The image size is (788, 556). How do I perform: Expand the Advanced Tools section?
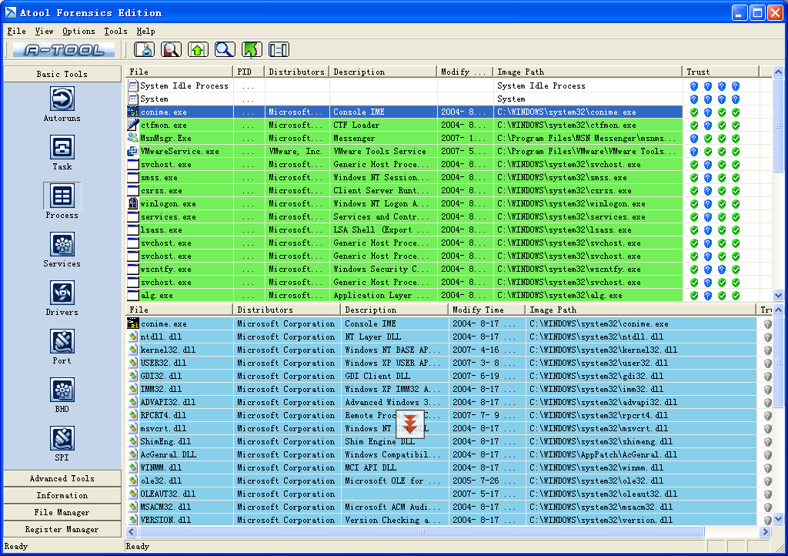(x=62, y=478)
